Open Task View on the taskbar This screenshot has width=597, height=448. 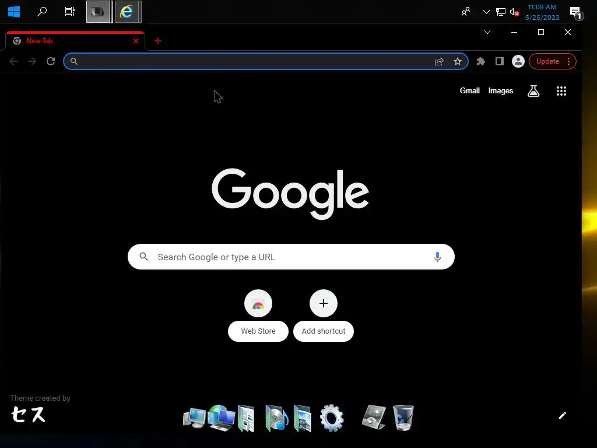point(70,12)
